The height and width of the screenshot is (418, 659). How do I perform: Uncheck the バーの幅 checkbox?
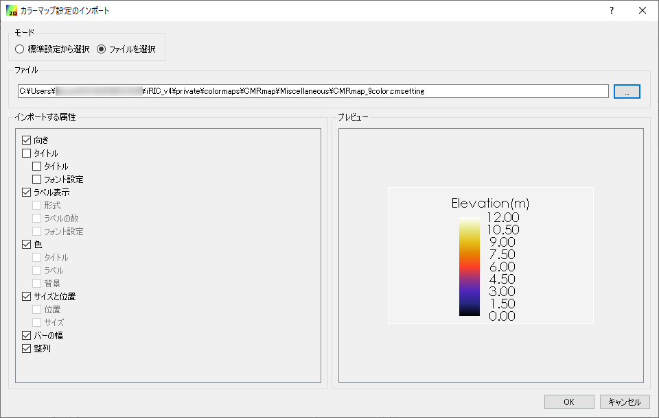pos(27,335)
